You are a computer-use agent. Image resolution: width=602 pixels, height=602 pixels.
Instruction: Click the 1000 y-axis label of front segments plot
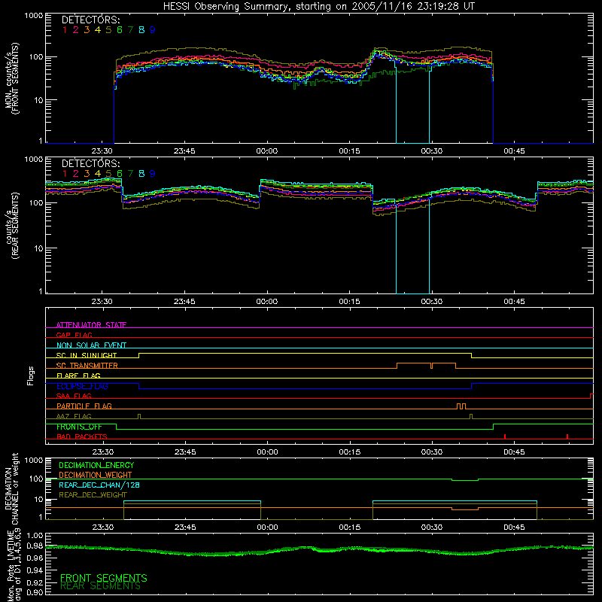[x=34, y=16]
